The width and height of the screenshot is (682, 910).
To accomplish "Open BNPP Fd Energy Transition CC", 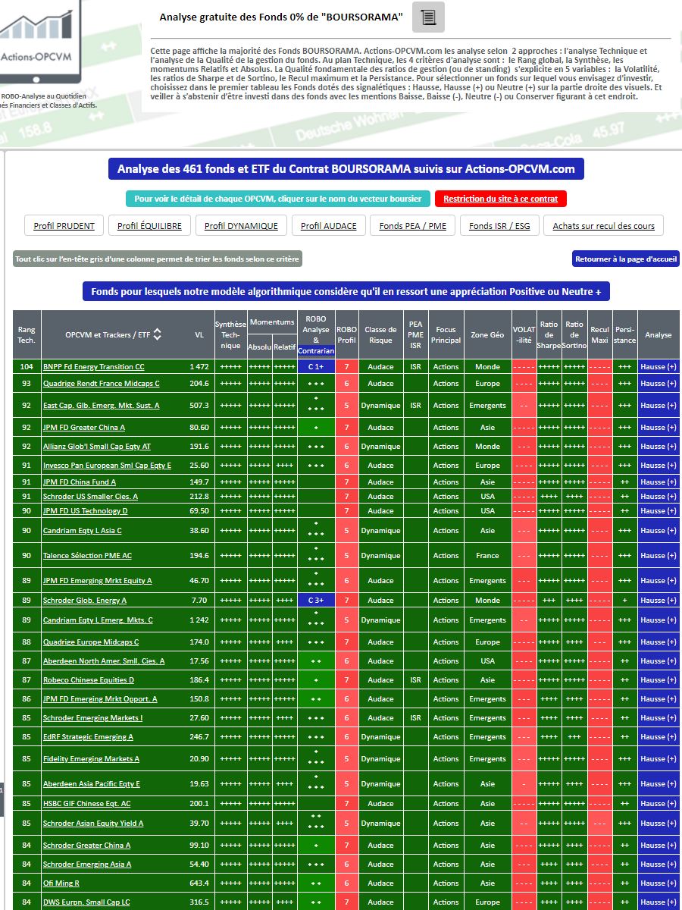I will [93, 367].
